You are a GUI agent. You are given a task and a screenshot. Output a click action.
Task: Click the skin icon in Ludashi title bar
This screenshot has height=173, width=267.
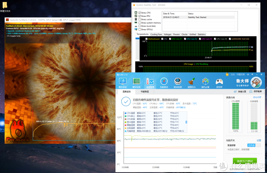[x=248, y=74]
